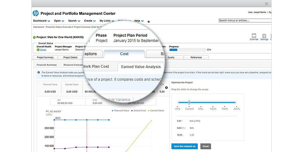Screen dimensions: 303x152
Task: Click the green project status indicator
Action: click(x=34, y=37)
